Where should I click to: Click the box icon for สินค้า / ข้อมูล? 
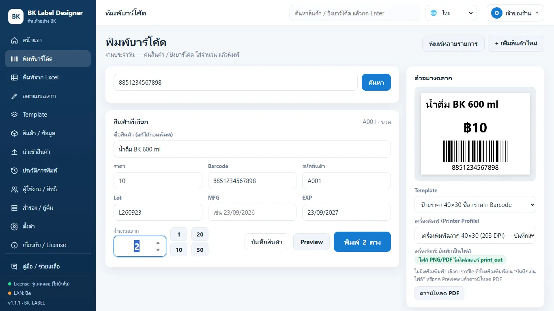click(x=15, y=133)
